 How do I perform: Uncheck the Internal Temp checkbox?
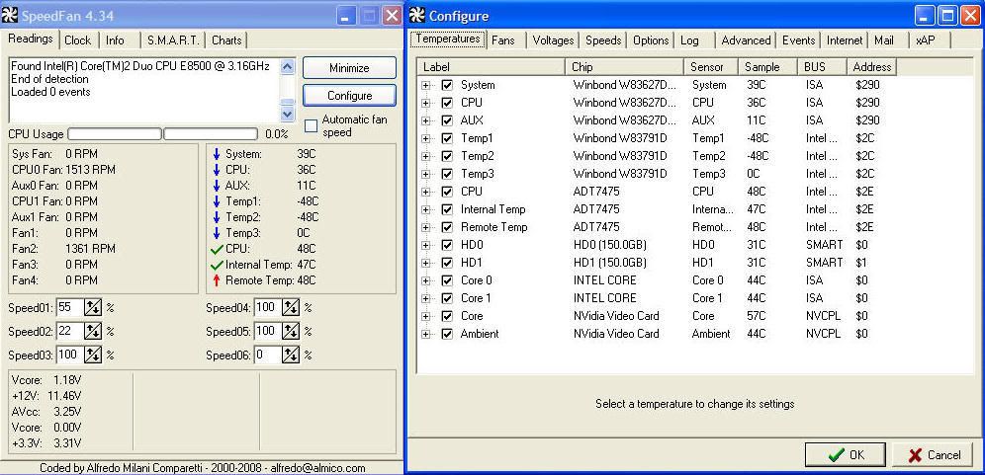(x=447, y=209)
